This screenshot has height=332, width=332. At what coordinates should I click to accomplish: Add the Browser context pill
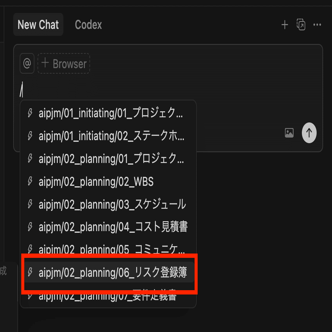64,63
